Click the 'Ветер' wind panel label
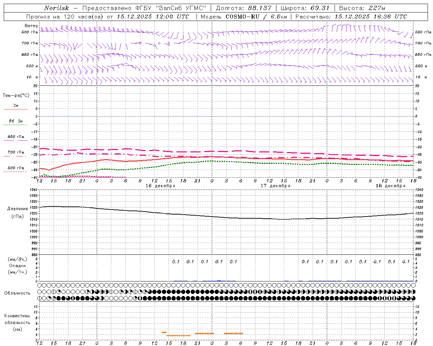Image resolution: width=433 pixels, height=346 pixels. pos(31,26)
